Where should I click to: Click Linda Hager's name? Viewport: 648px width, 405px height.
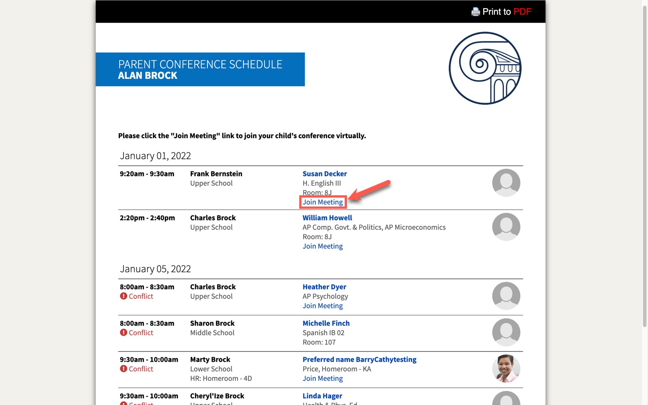[322, 396]
